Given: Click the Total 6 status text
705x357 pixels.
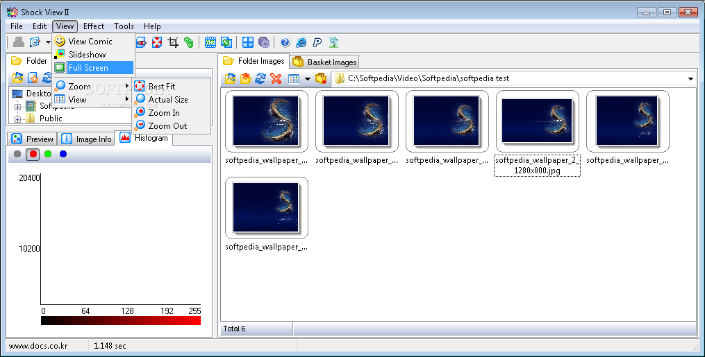Looking at the screenshot, I should coord(234,329).
